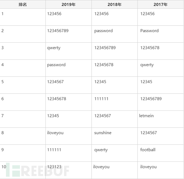The image size is (184, 179).
Task: Select the 2018 rank 9 cell qwerty
Action: pyautogui.click(x=115, y=153)
